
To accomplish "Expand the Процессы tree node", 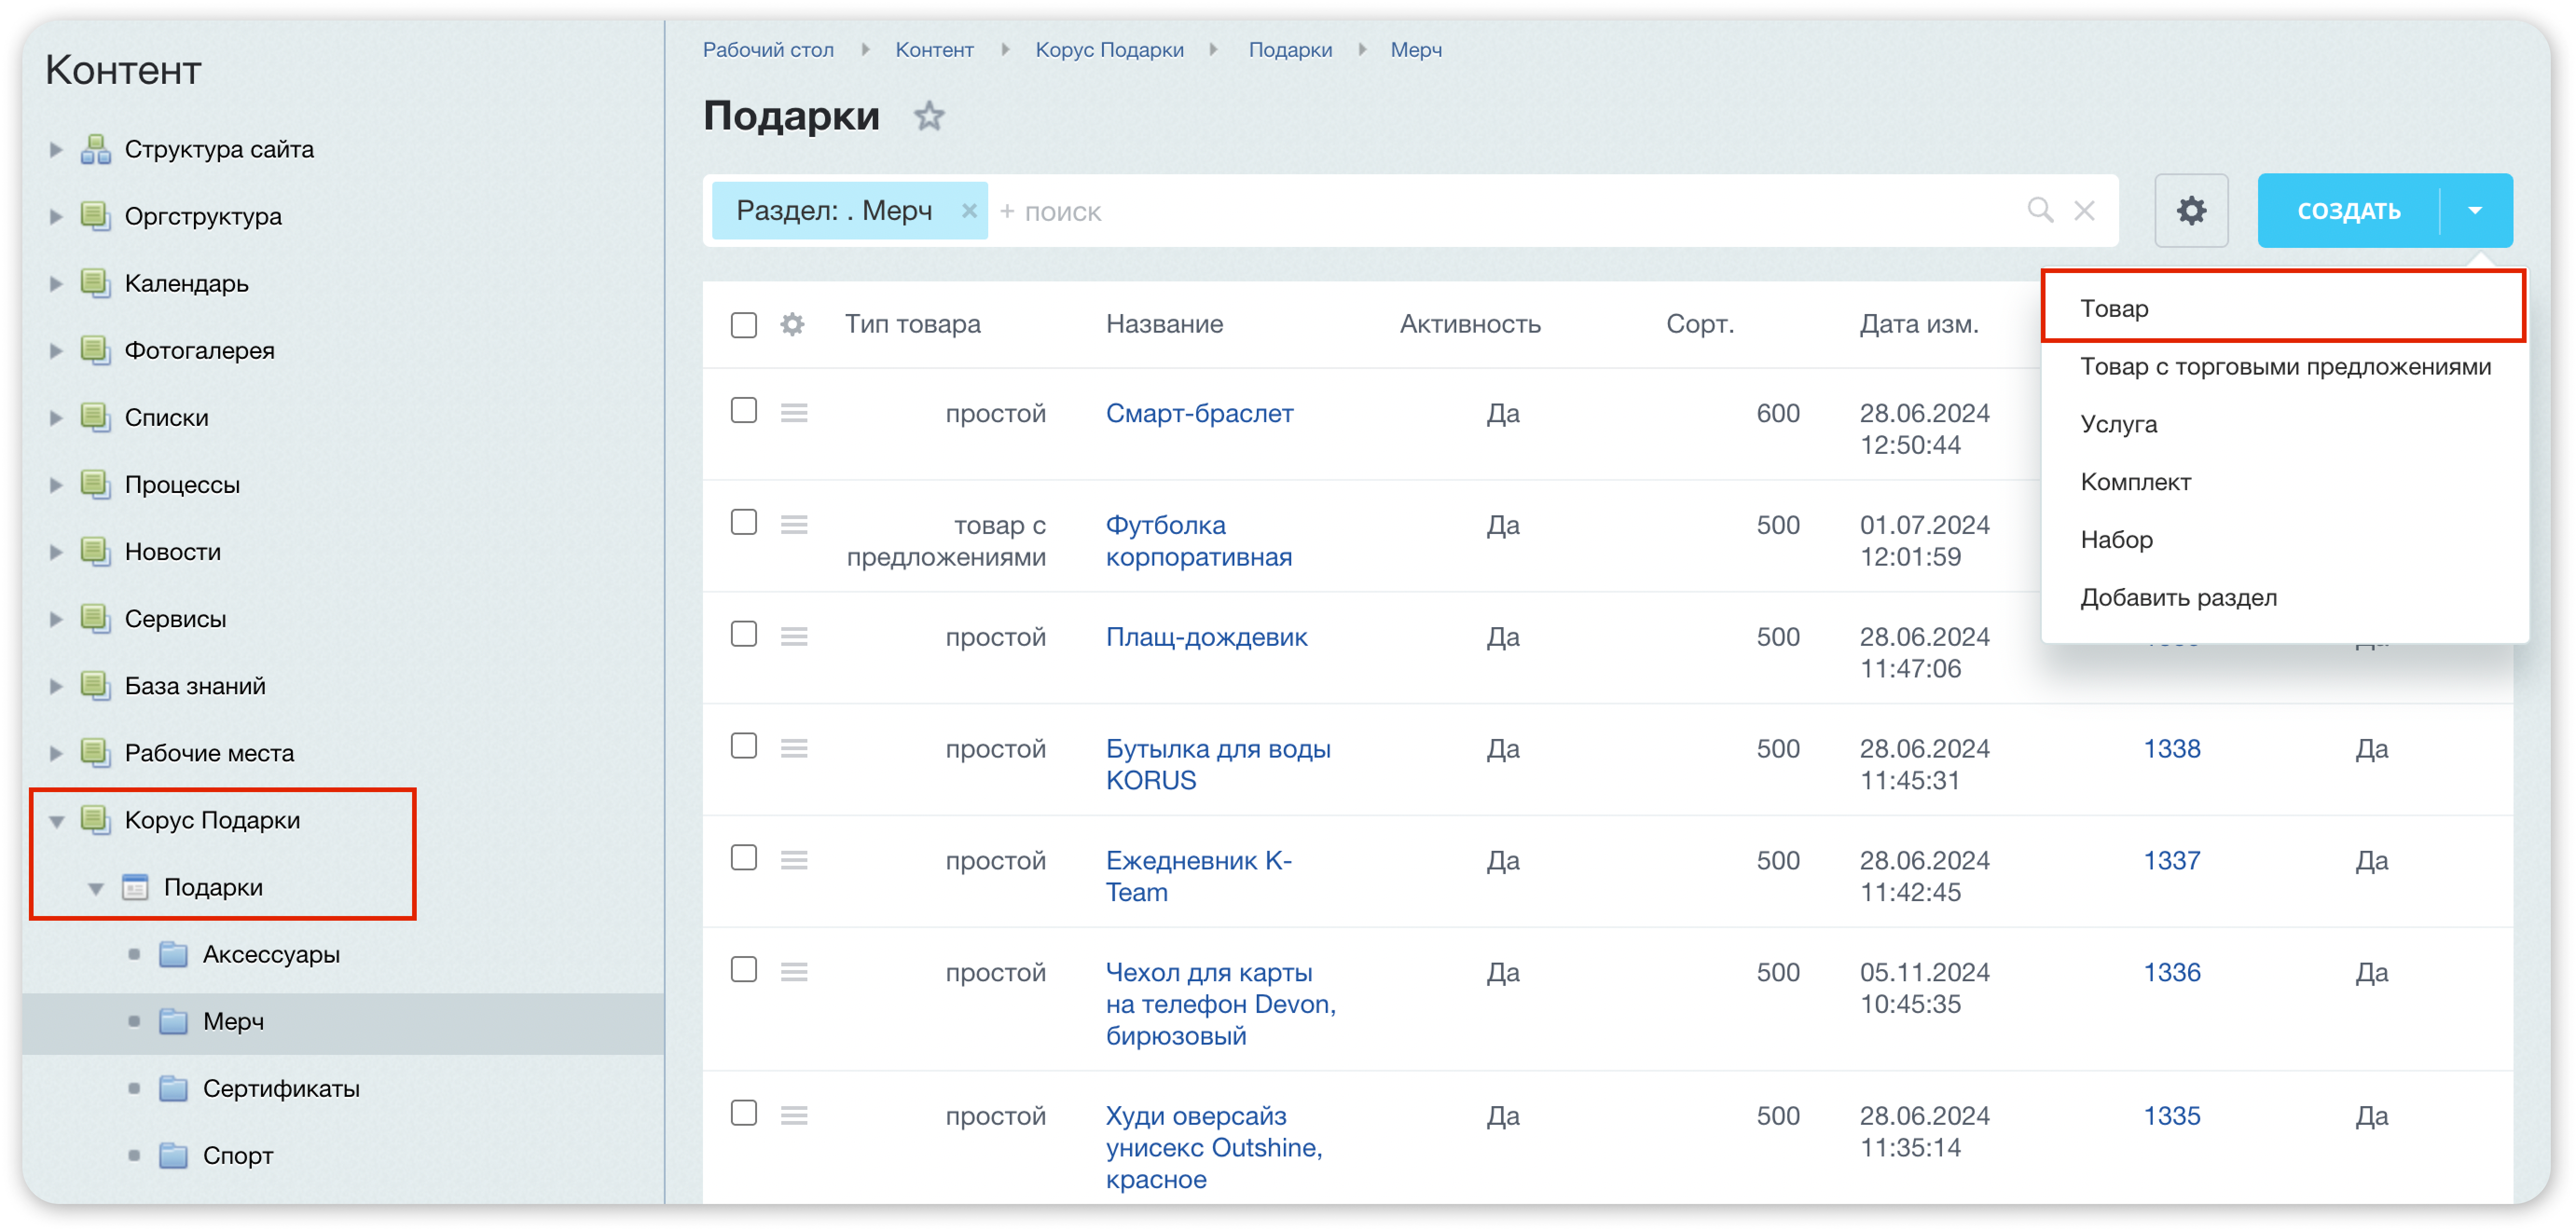I will pyautogui.click(x=56, y=486).
